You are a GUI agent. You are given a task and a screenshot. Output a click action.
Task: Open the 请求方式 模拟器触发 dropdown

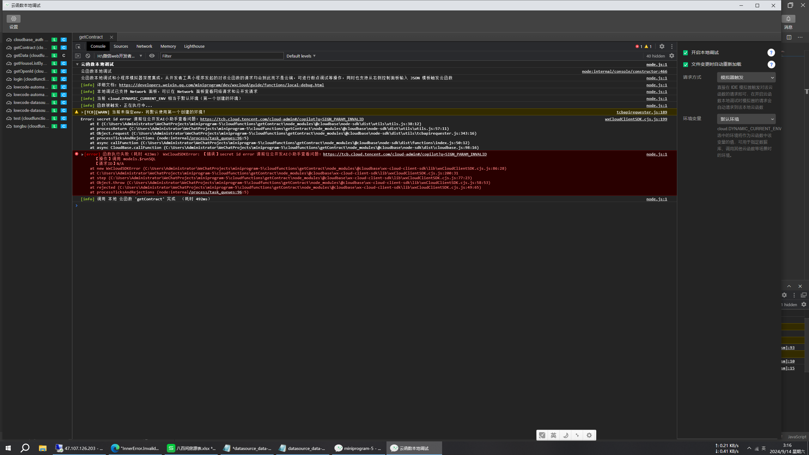[746, 77]
